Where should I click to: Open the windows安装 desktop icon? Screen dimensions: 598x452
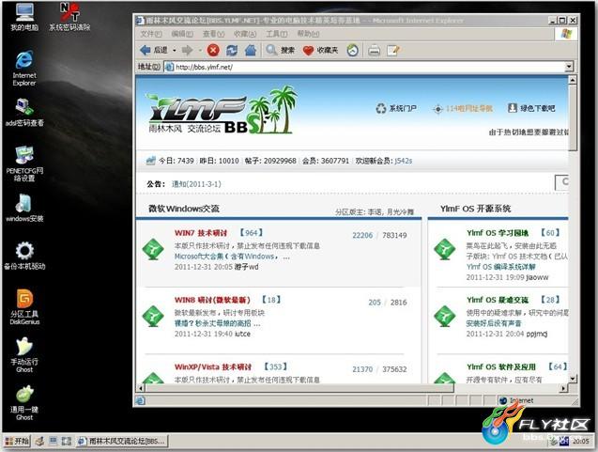point(24,208)
